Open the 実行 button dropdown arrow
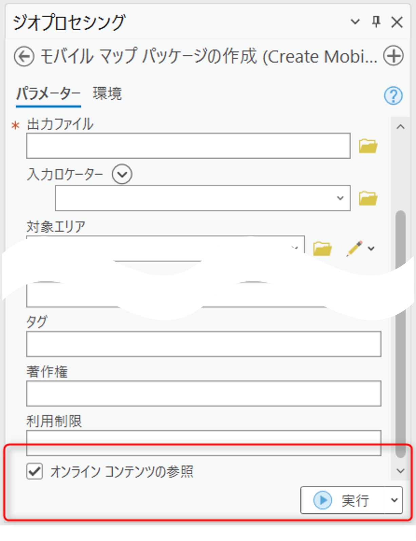 394,500
